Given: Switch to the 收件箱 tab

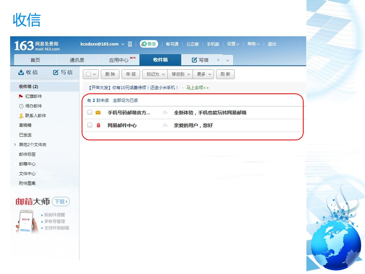Looking at the screenshot, I should click(160, 60).
